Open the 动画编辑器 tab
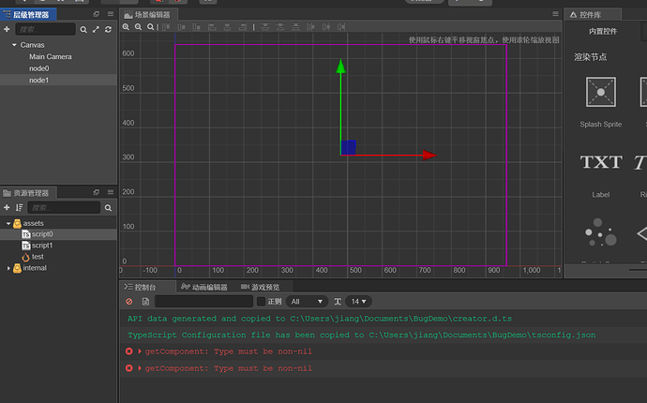This screenshot has width=647, height=403. coord(204,287)
